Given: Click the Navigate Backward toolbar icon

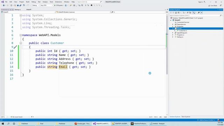Looking at the screenshot, I should [x=4, y=6].
